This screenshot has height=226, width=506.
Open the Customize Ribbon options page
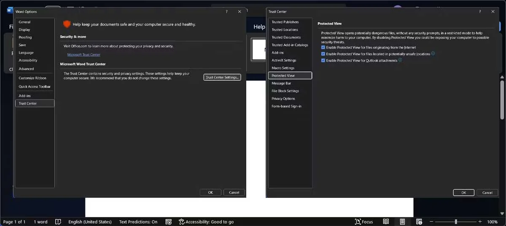click(32, 78)
